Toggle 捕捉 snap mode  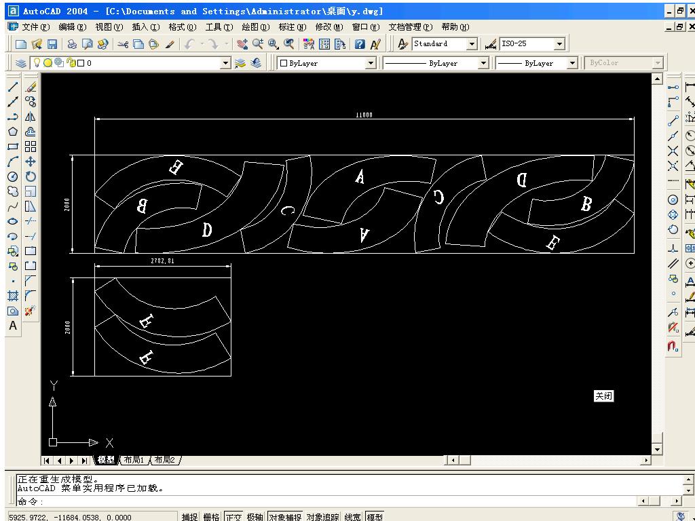[189, 516]
